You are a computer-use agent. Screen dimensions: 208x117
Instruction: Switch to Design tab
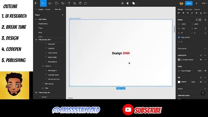coord(180,9)
